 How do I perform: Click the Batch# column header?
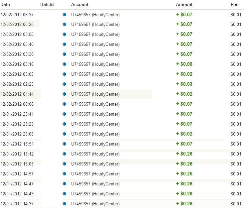48,4
